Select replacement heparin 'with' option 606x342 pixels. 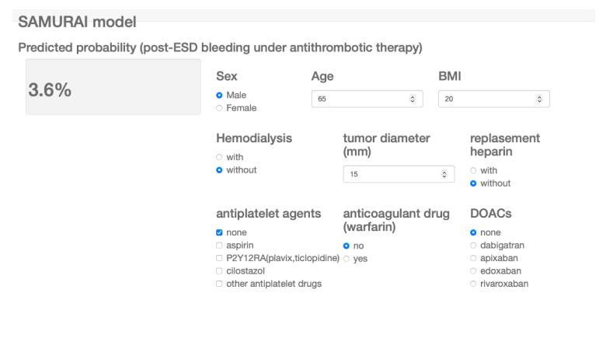tap(474, 170)
